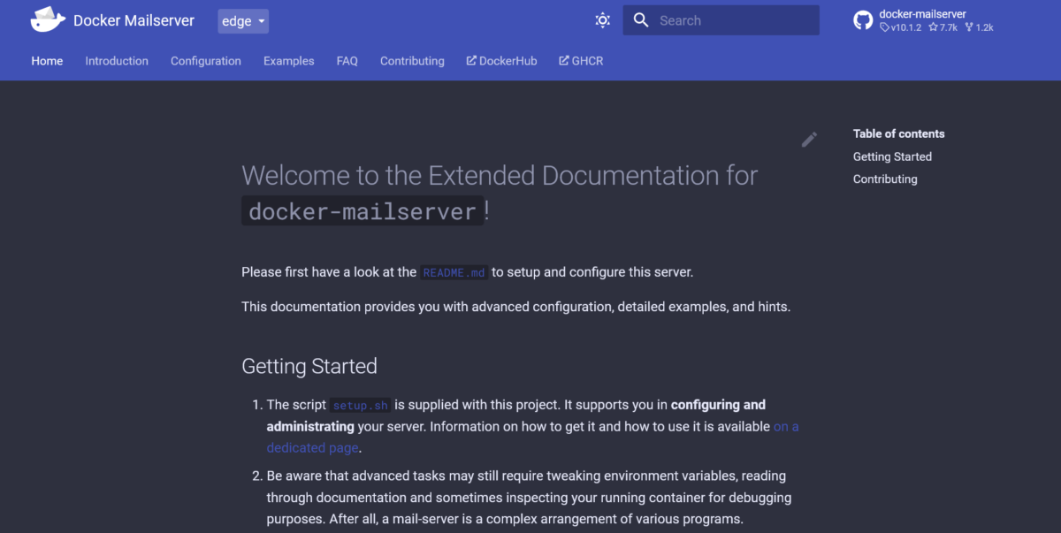Click the search magnifier icon

(641, 20)
